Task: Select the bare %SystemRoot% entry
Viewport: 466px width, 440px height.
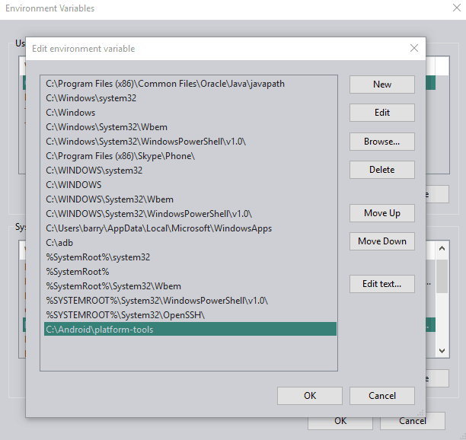Action: click(190, 272)
